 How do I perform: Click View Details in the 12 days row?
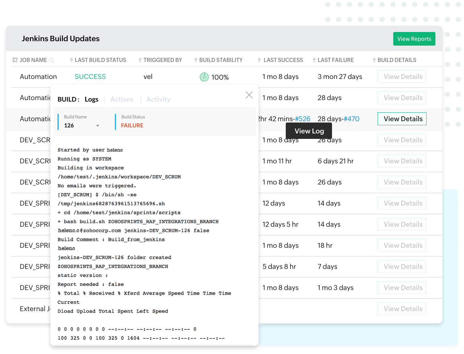point(402,203)
